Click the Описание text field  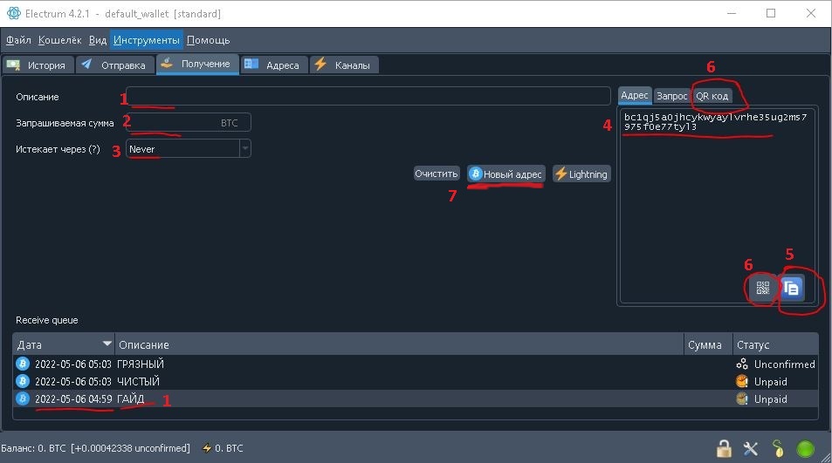click(368, 96)
